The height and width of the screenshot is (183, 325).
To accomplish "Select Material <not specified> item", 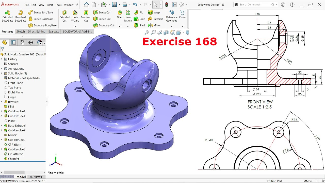I will tap(22, 78).
